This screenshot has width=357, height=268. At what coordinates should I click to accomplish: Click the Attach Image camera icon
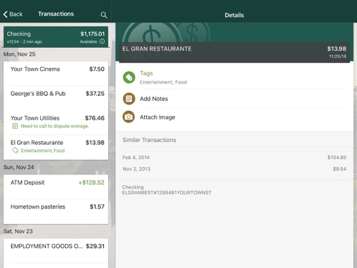(x=129, y=117)
